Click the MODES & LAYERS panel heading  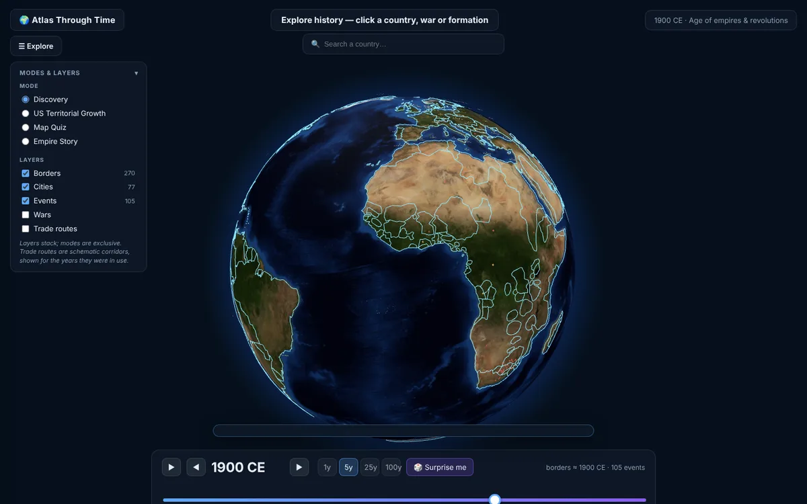tap(50, 73)
